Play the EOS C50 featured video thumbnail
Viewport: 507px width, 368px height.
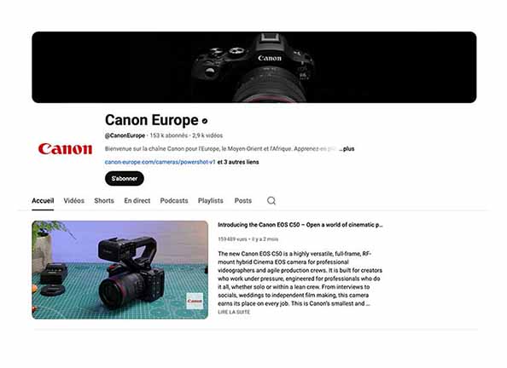120,270
